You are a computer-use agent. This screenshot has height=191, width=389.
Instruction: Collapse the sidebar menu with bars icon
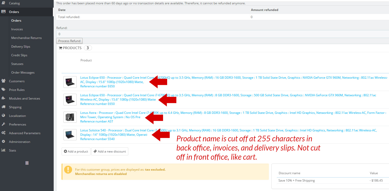(27, 163)
